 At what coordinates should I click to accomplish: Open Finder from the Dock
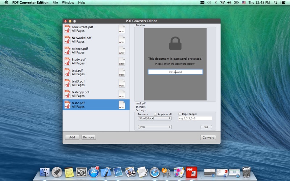click(x=45, y=172)
